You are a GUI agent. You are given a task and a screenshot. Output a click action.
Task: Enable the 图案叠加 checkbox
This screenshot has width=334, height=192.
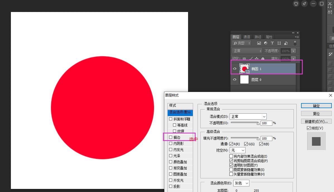point(170,174)
